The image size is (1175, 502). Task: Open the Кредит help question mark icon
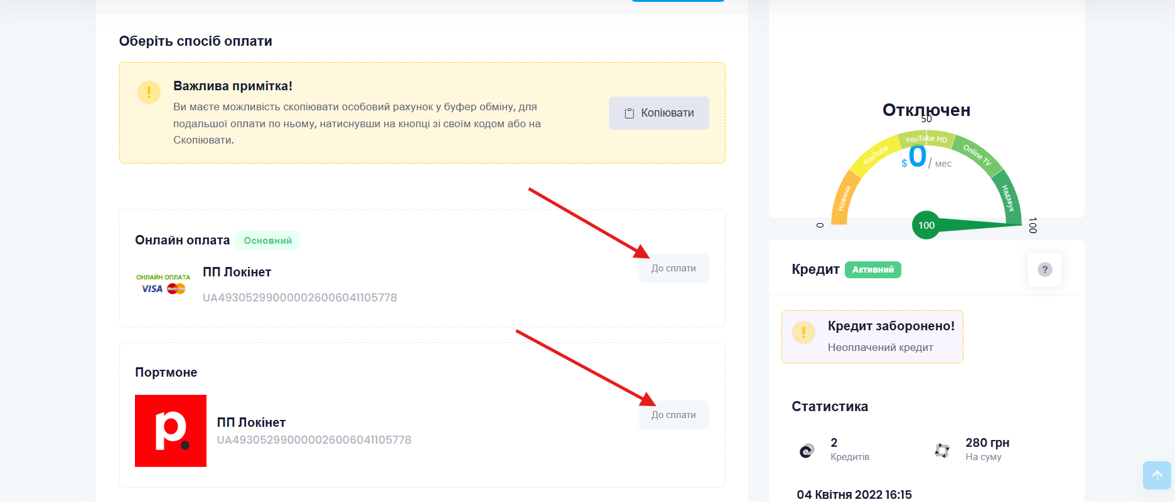coord(1044,269)
